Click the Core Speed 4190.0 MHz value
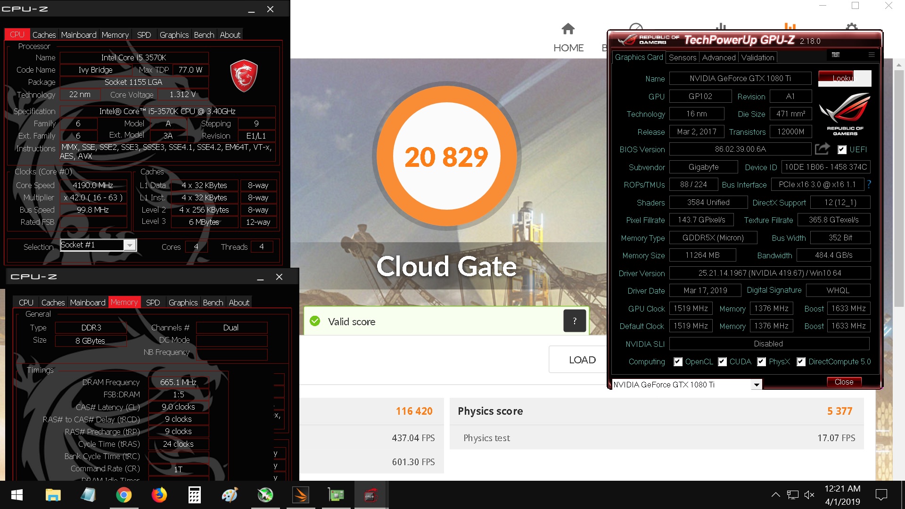Viewport: 905px width, 509px height. [x=93, y=185]
